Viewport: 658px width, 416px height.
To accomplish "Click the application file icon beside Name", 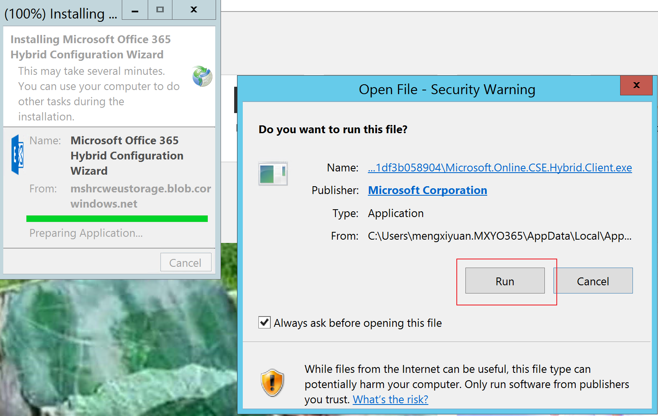I will 273,173.
